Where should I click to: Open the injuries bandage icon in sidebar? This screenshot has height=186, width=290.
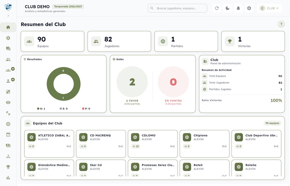[8, 92]
